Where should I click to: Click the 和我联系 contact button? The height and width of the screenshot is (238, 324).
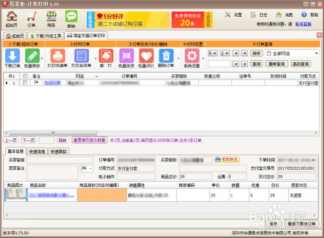(227, 160)
